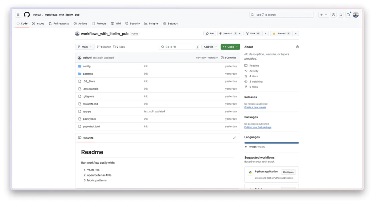Open the repository Settings tab
This screenshot has width=374, height=204.
click(171, 24)
